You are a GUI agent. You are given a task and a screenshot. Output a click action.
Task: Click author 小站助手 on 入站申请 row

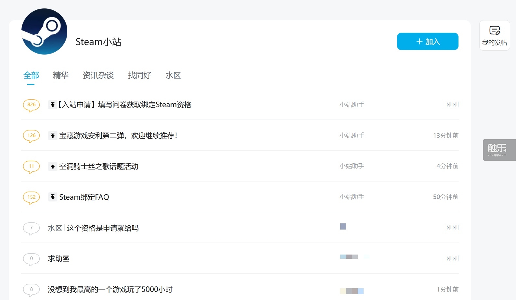click(352, 105)
